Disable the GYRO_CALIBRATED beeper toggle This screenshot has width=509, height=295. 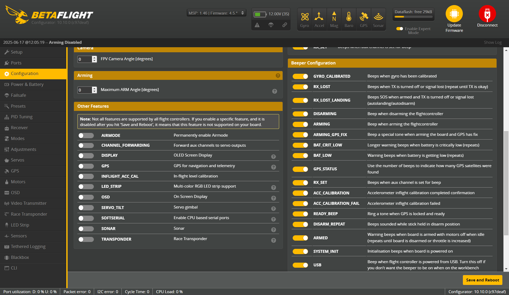point(300,76)
